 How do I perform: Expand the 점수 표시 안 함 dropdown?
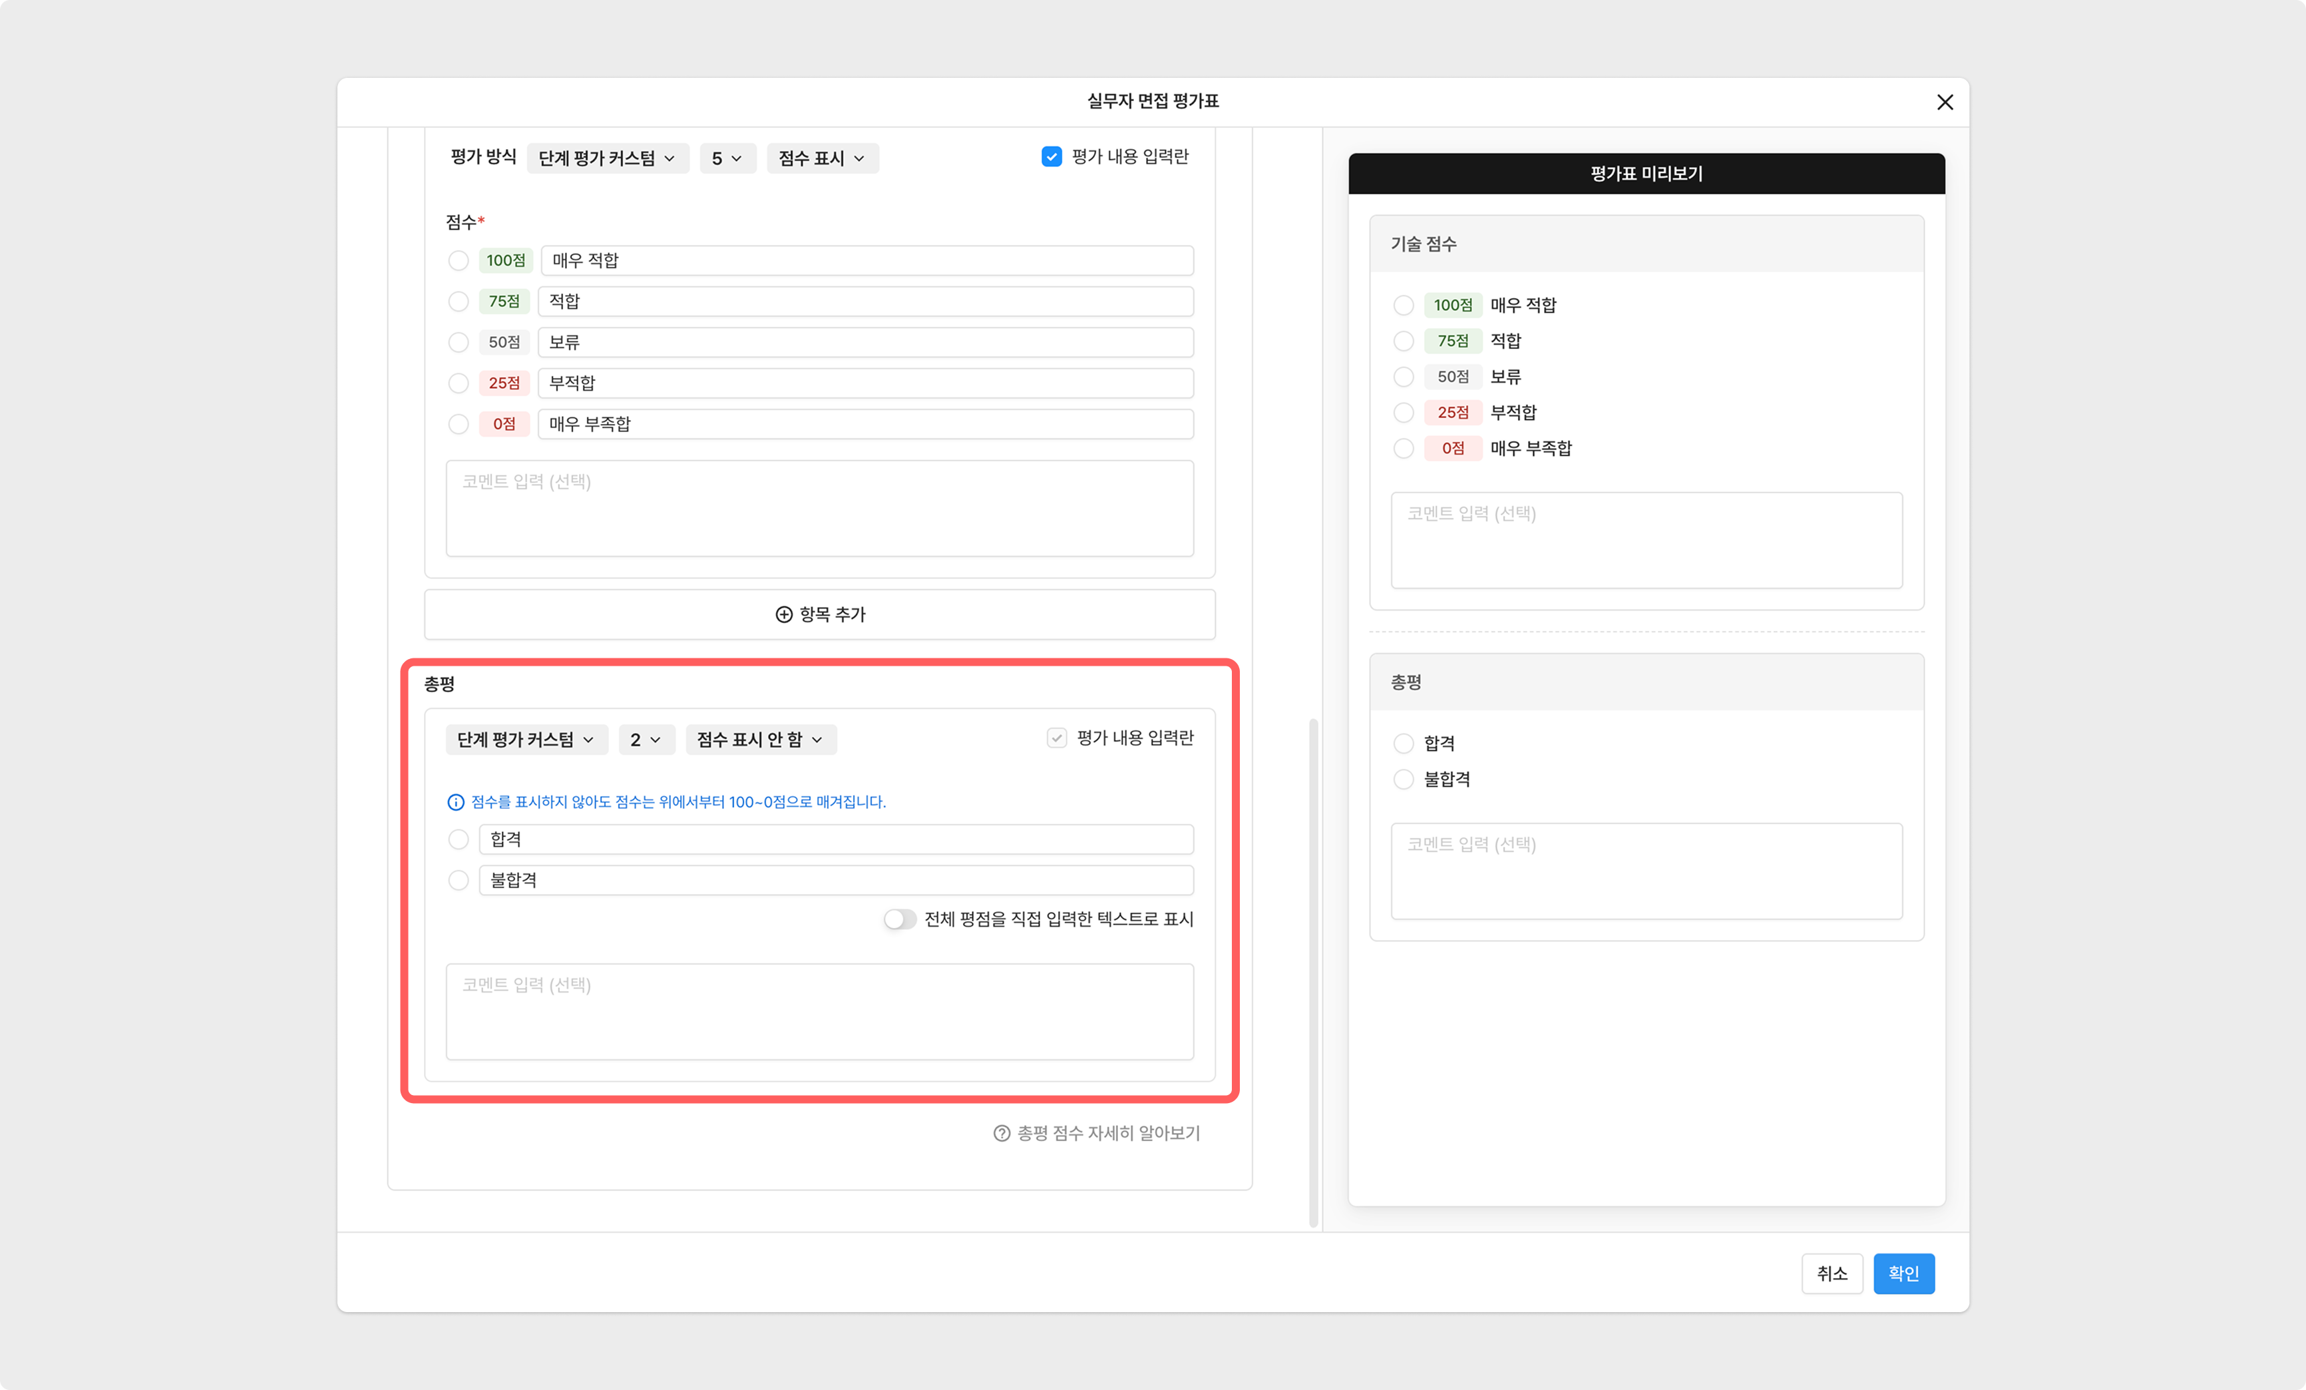point(760,740)
